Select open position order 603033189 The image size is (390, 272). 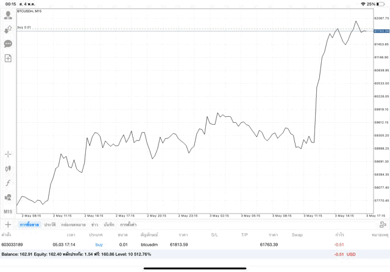(x=12, y=244)
